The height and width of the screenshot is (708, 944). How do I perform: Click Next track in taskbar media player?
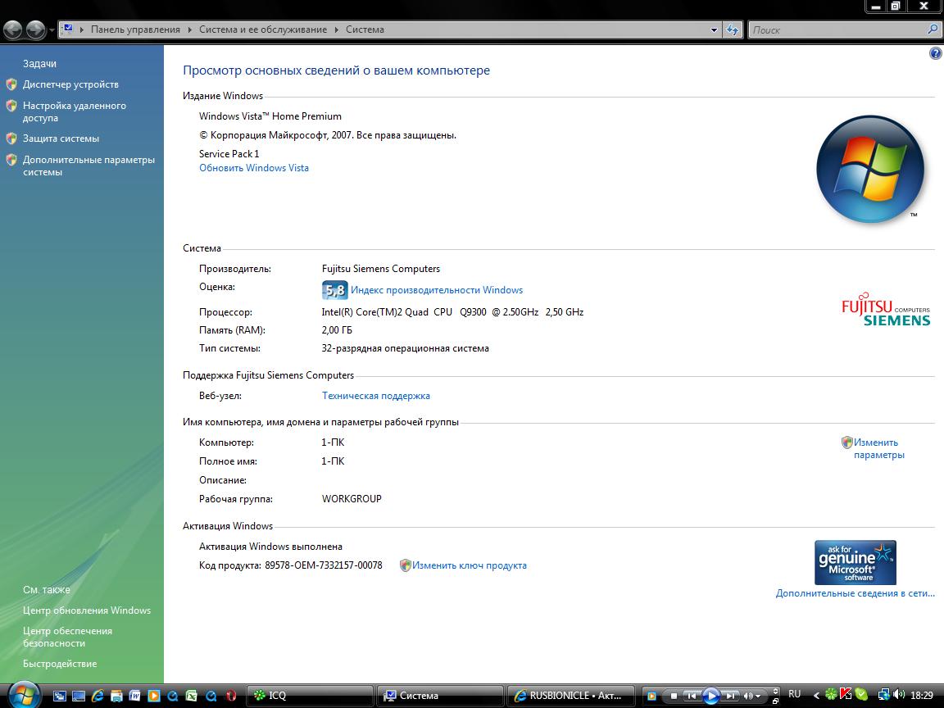730,696
